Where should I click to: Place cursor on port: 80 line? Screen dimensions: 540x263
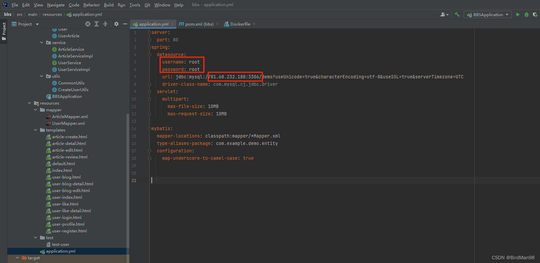(168, 40)
